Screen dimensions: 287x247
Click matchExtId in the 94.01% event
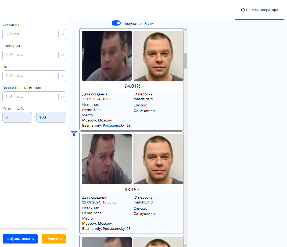coord(143,99)
